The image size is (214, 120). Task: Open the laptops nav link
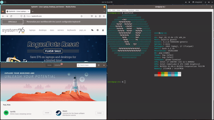pos(32,30)
